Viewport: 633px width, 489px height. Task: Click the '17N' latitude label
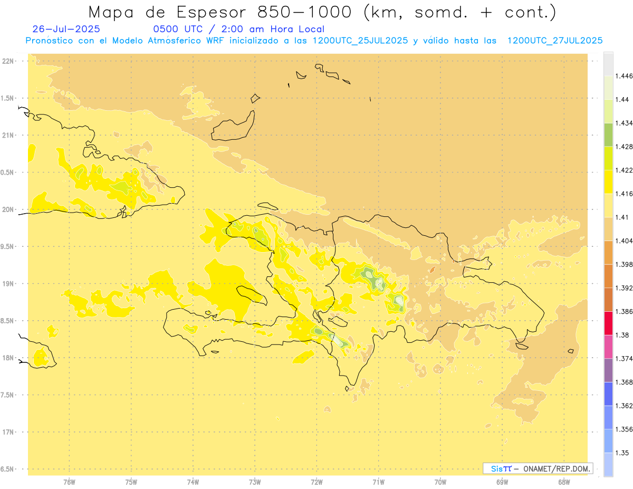coord(8,432)
